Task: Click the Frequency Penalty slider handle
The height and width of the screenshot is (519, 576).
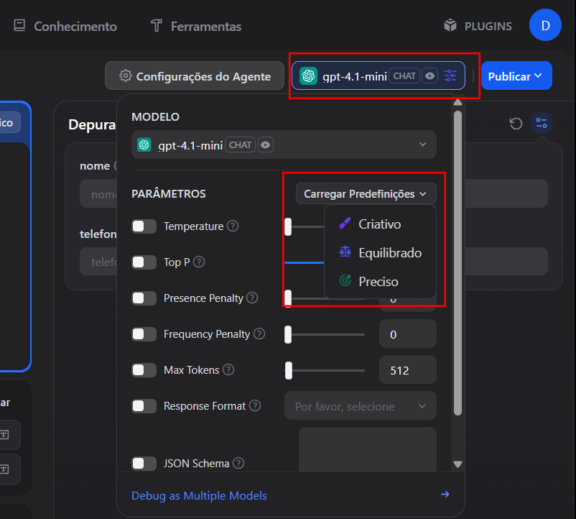Action: click(x=288, y=334)
